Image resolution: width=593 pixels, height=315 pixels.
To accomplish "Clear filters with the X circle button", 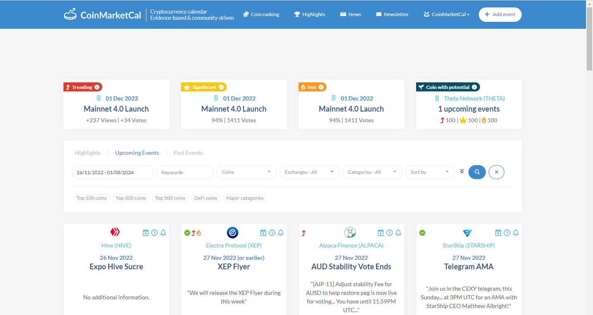I will 497,172.
